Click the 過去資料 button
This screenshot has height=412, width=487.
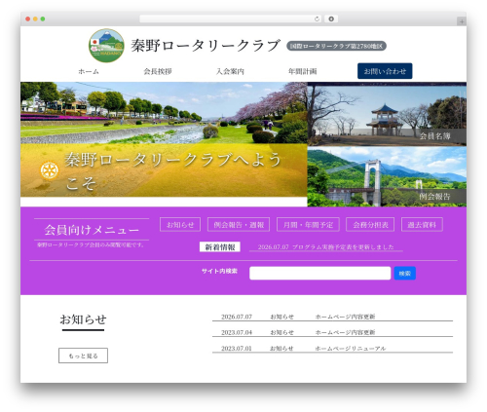pos(422,225)
